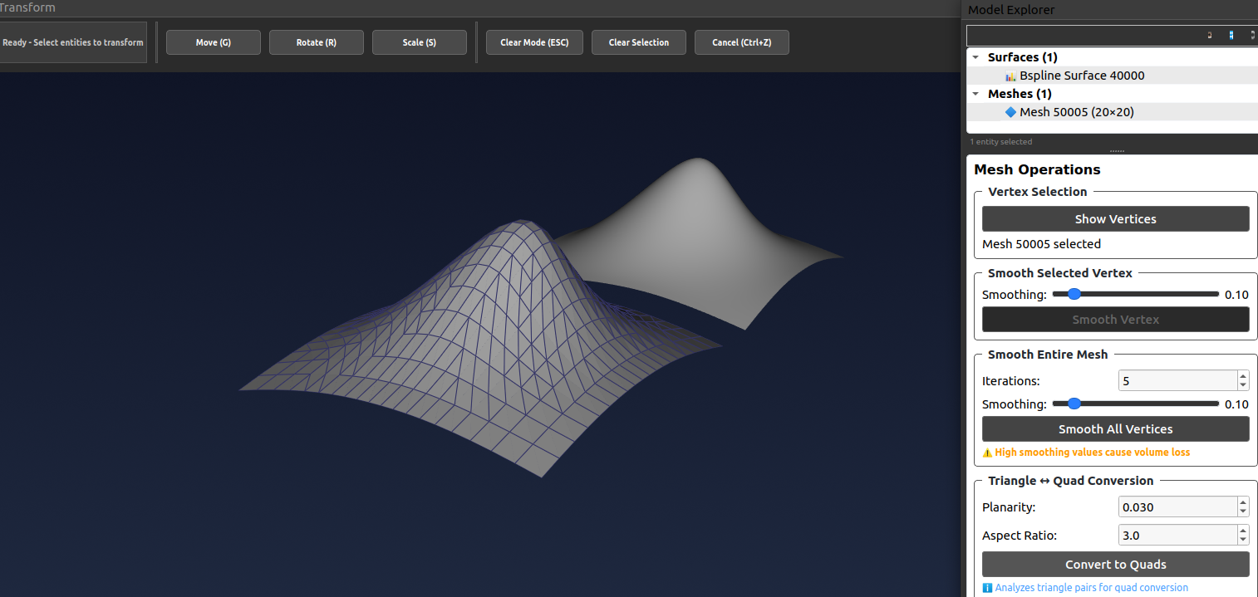Screen dimensions: 1258x597
Task: Increase Aspect Ratio with the up arrow
Action: tap(1243, 531)
